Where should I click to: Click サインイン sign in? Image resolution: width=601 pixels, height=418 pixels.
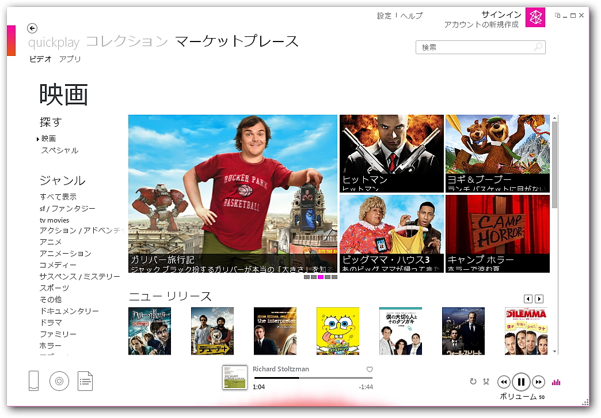[x=501, y=14]
